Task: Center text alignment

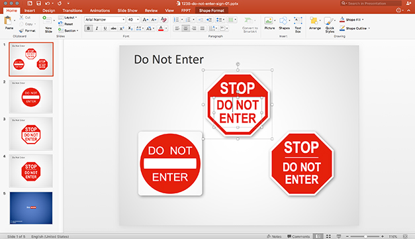Action: click(x=185, y=28)
